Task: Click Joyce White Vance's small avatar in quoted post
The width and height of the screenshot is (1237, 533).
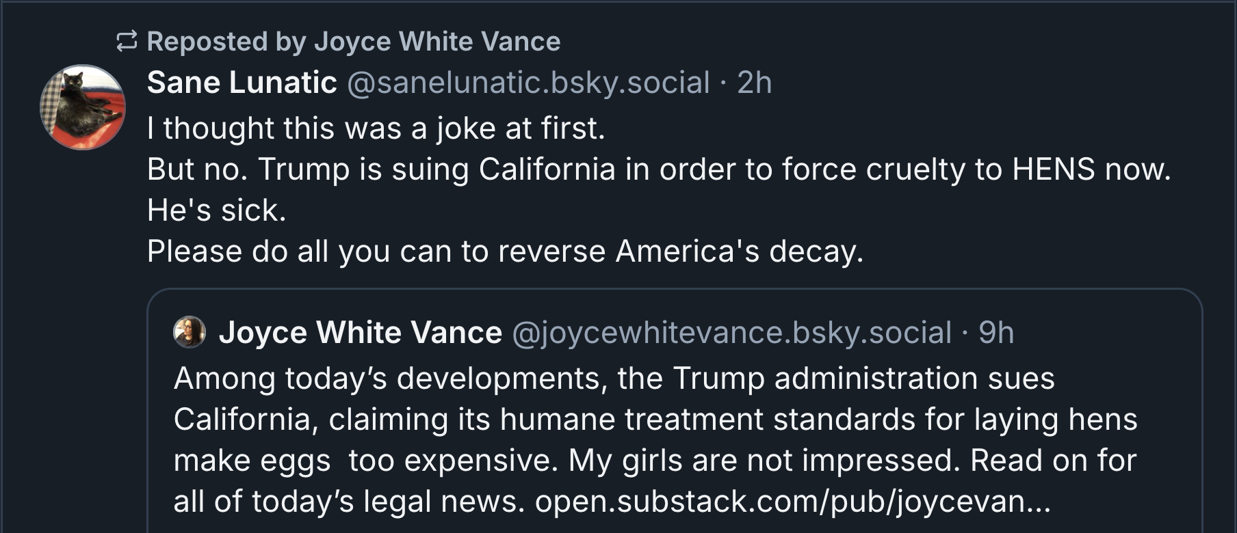Action: click(x=190, y=332)
